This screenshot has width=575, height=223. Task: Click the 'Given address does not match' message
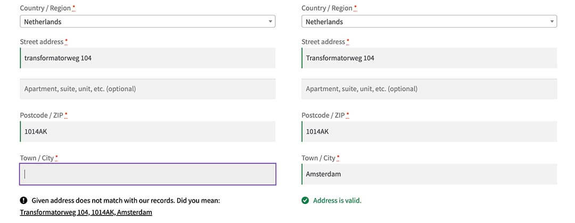(126, 201)
